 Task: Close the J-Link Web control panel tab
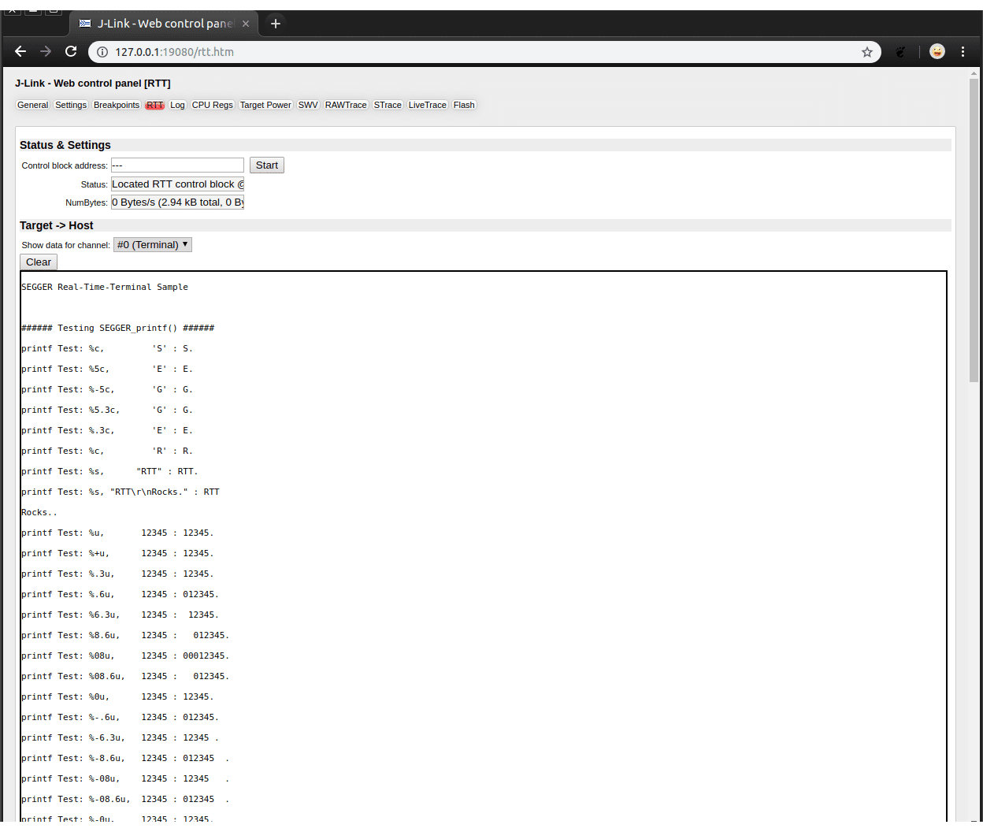click(x=246, y=24)
